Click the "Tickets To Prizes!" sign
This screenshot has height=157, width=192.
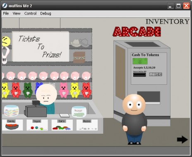point(41,47)
